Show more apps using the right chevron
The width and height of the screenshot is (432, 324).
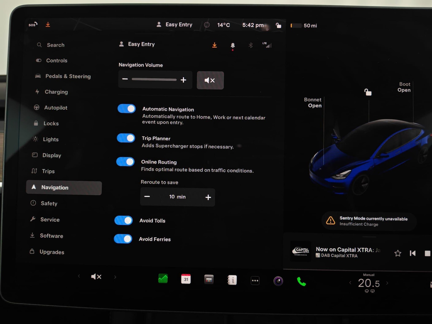[x=115, y=276]
